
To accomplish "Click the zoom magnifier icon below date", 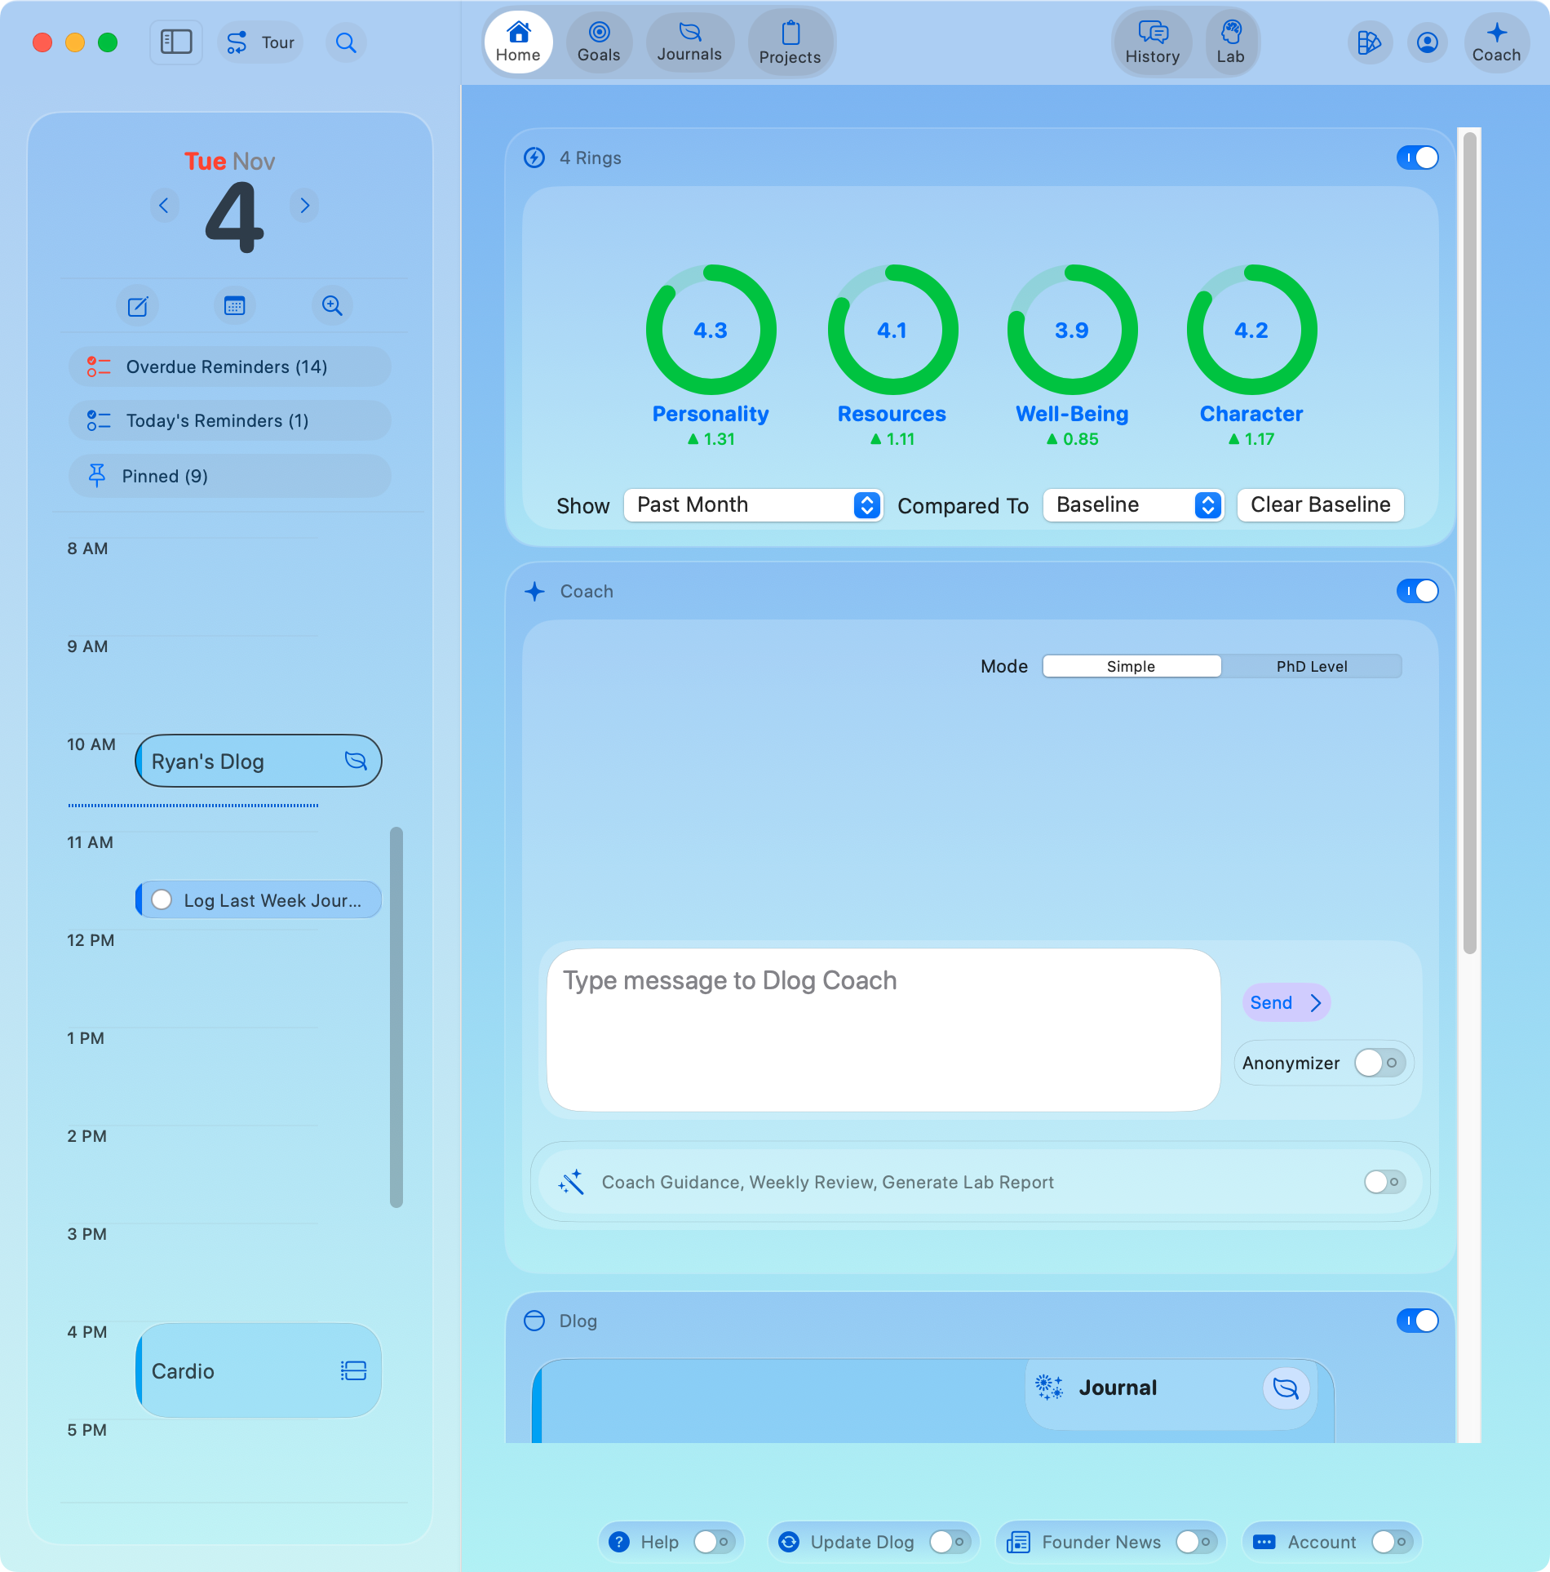I will (x=331, y=306).
